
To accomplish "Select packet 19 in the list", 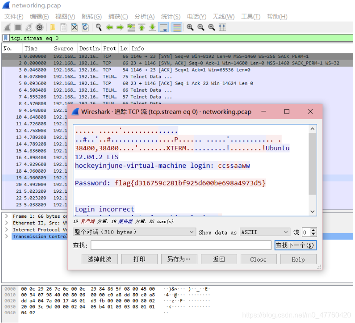I will point(35,178).
